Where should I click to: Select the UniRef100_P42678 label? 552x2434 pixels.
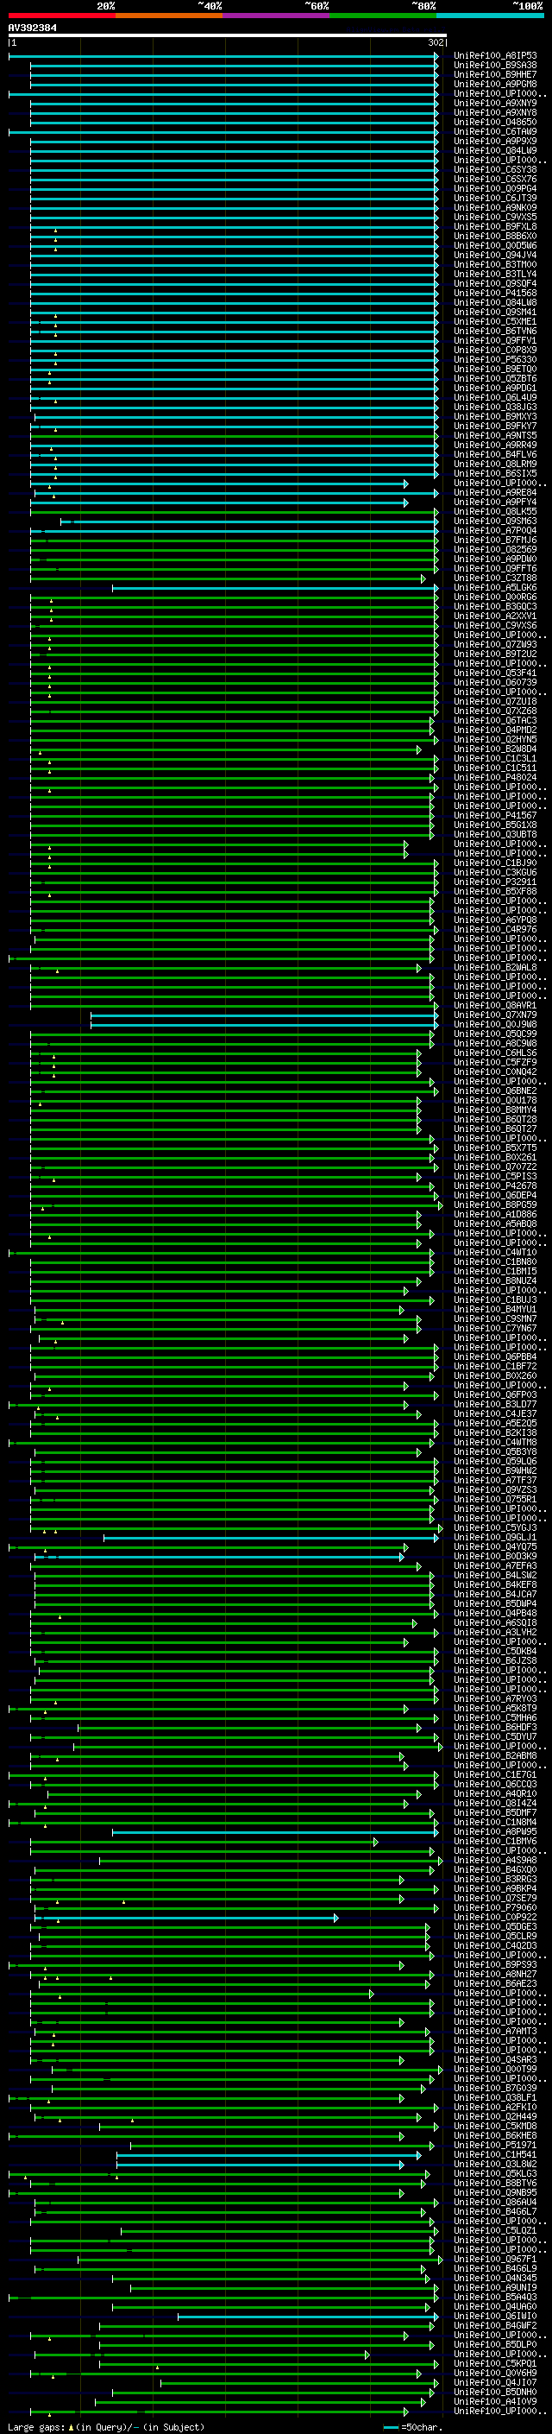[495, 1185]
